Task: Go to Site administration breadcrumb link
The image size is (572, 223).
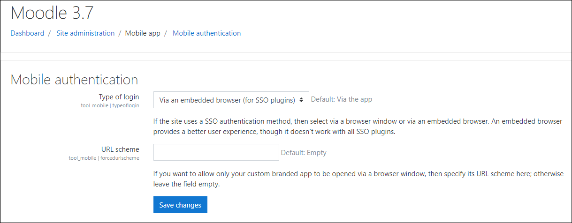Action: click(85, 33)
